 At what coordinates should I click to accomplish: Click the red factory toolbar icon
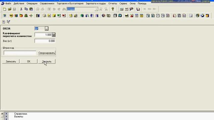[x=132, y=16]
